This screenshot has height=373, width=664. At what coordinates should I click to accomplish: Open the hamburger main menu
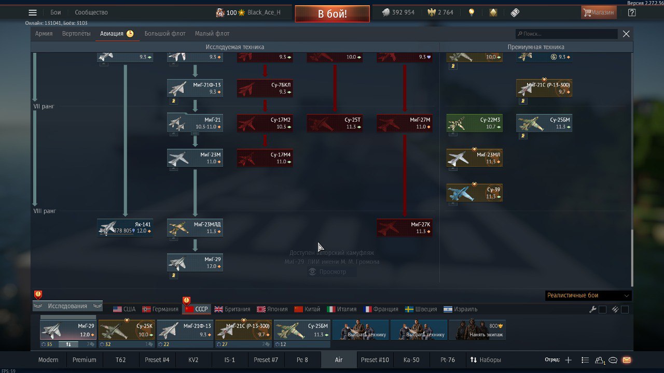point(33,12)
